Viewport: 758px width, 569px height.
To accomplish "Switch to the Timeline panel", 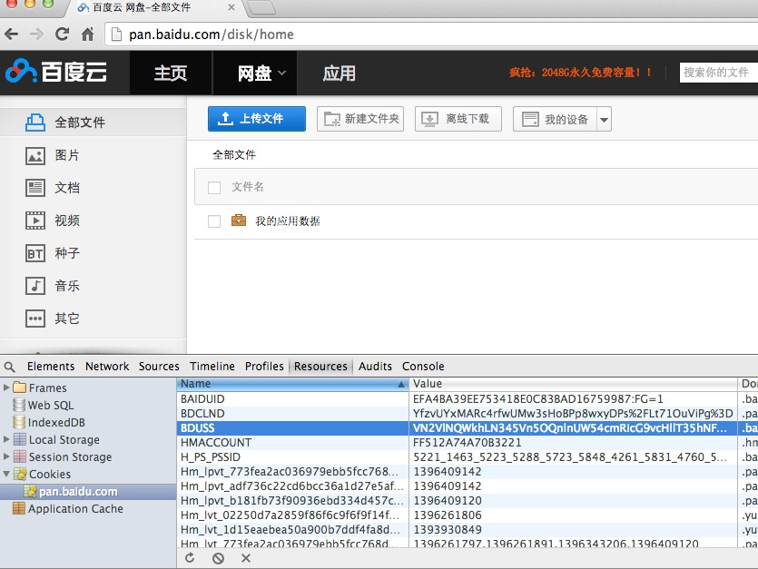I will [x=212, y=367].
